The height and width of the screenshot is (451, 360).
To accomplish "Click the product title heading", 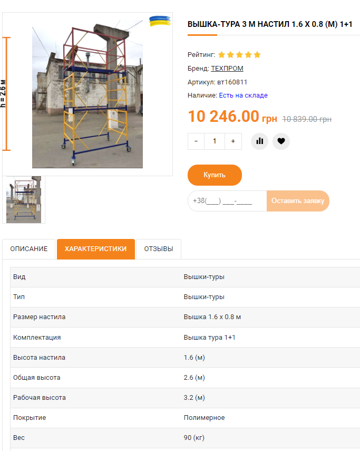I will pyautogui.click(x=270, y=24).
